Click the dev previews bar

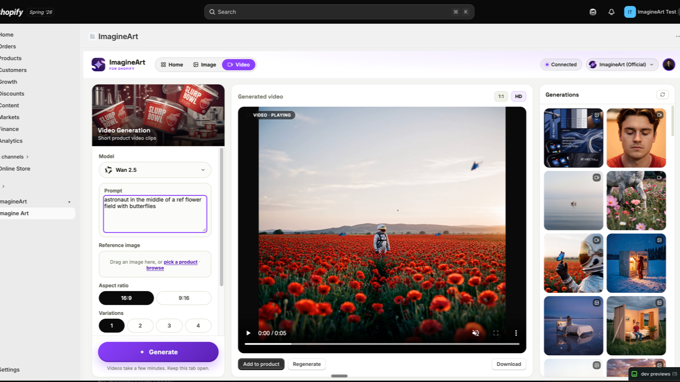coord(654,374)
